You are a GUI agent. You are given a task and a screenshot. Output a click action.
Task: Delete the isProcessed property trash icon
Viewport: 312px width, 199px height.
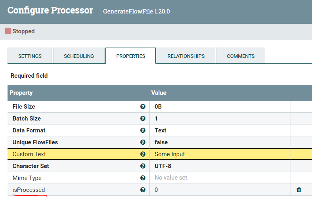pyautogui.click(x=299, y=190)
